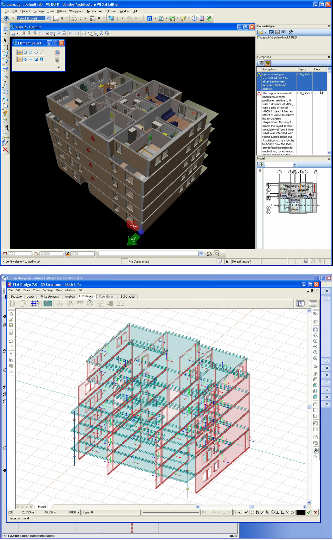Click the zoom in magnifier in FEM-Design
Image resolution: width=333 pixels, height=540 pixels.
pos(315,341)
